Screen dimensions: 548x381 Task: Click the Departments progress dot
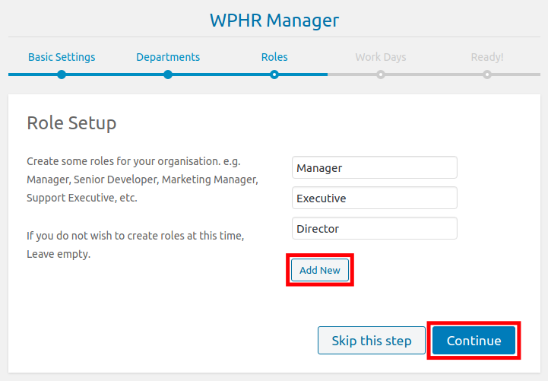(168, 75)
